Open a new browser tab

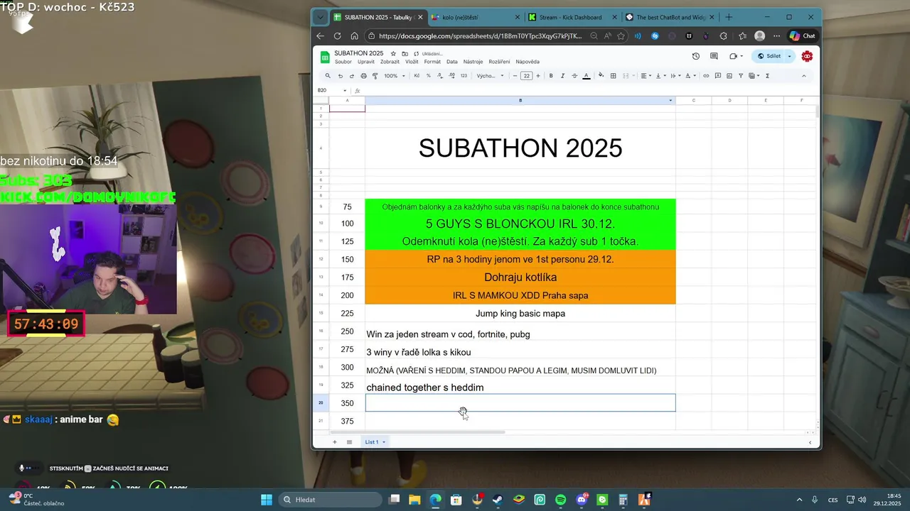click(x=729, y=17)
